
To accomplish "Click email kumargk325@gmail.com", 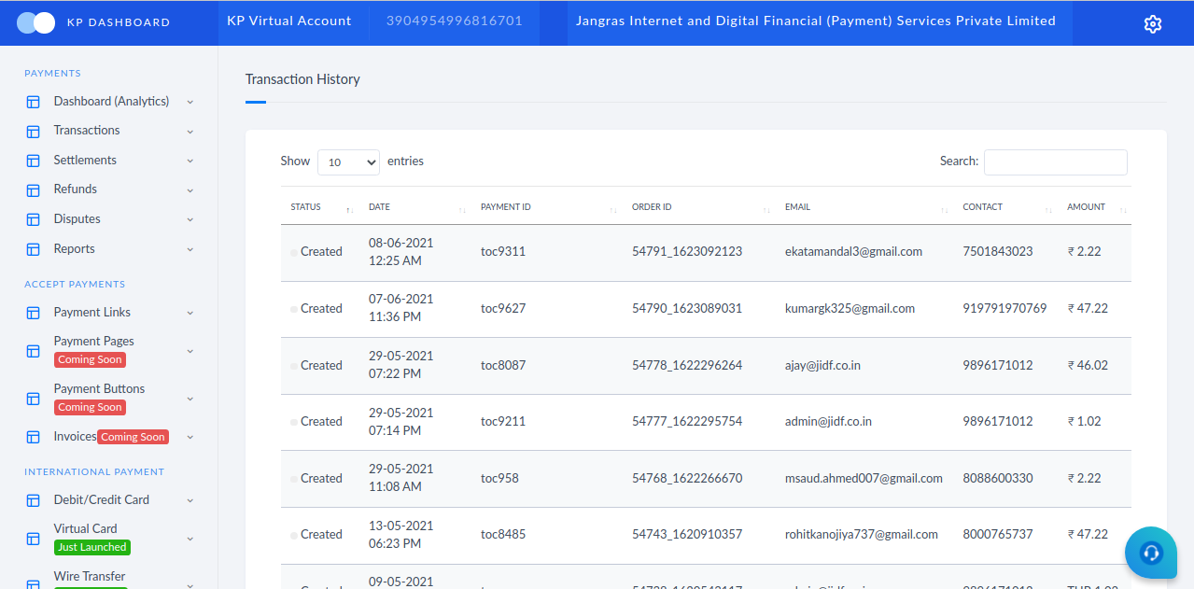I will 850,308.
